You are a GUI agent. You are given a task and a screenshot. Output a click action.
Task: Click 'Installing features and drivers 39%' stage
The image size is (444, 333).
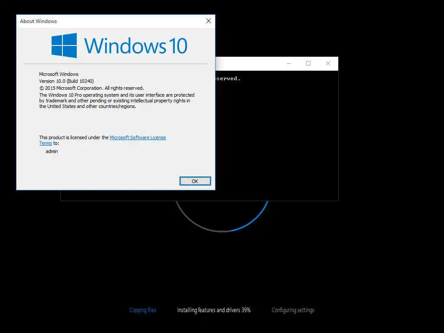point(214,310)
